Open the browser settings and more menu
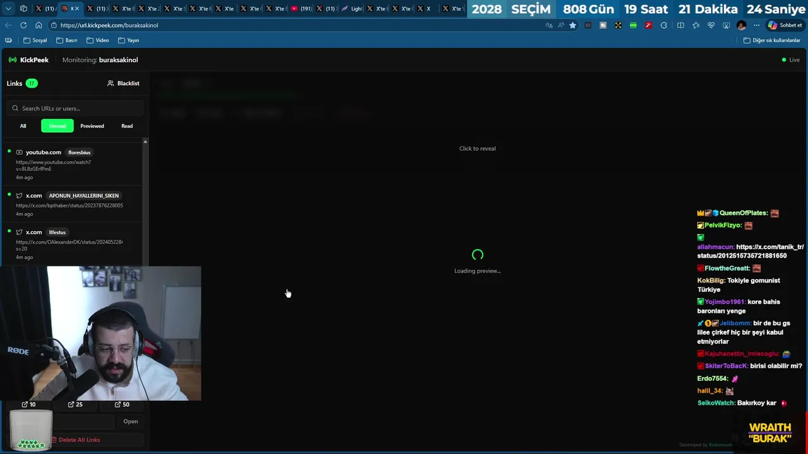 coord(756,25)
